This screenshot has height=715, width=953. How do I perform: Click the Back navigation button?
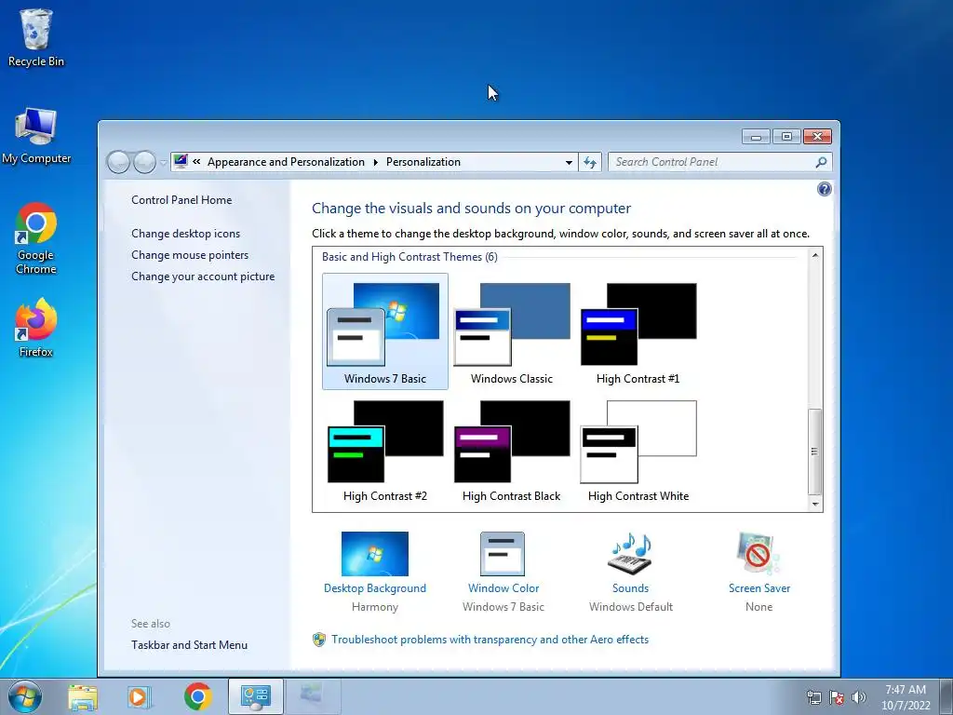pos(118,162)
